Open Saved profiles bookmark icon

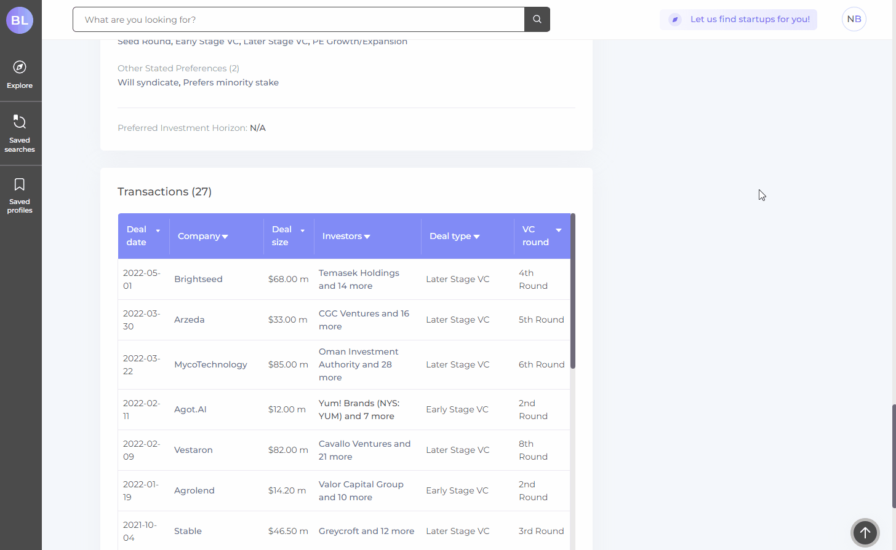coord(20,185)
